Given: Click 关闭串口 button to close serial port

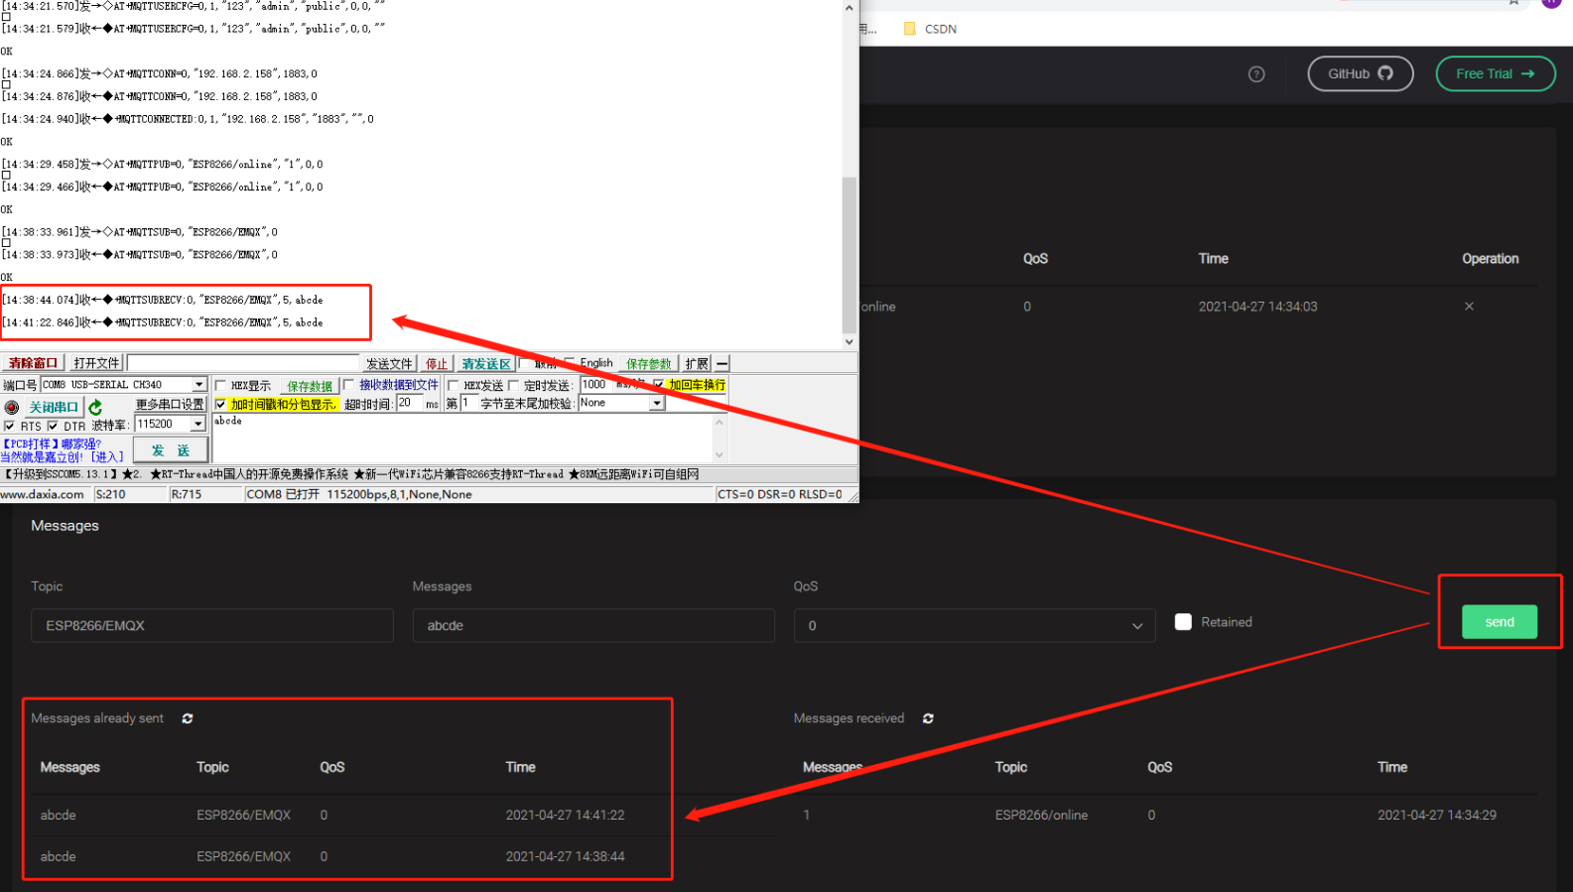Looking at the screenshot, I should pos(54,407).
